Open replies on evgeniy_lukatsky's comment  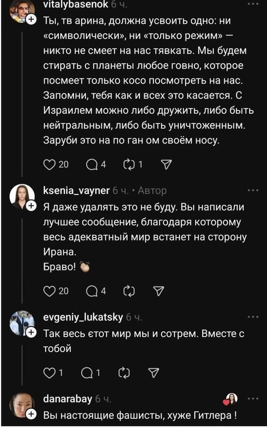coord(87,373)
